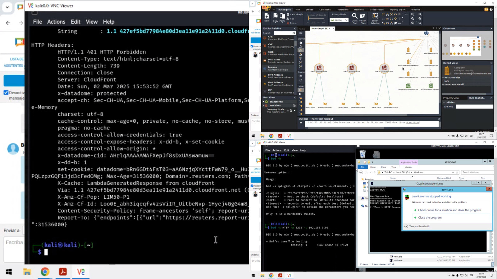
Task: Click orange 29 notification badge in Maltego
Action: click(486, 9)
